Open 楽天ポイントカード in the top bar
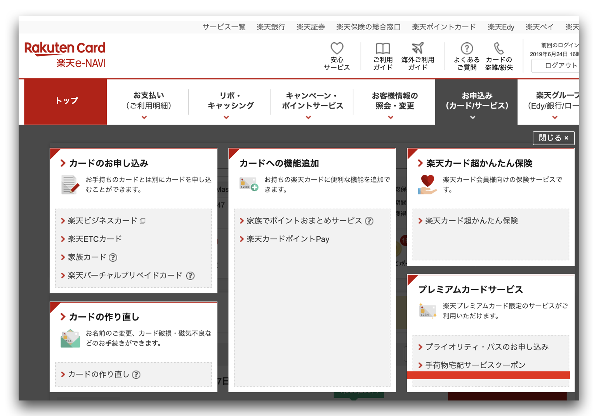The width and height of the screenshot is (594, 416). coord(444,27)
